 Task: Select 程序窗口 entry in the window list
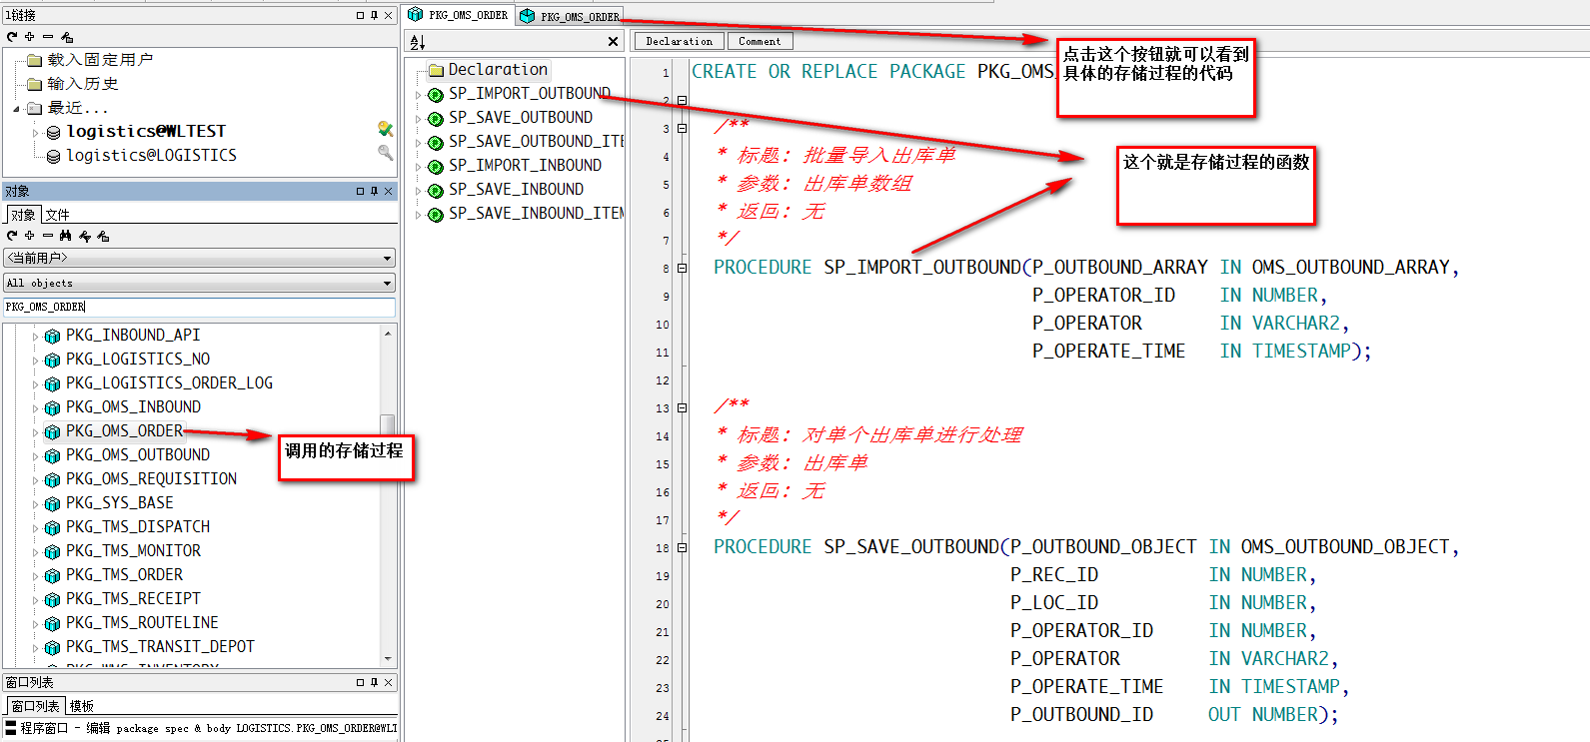coord(200,728)
